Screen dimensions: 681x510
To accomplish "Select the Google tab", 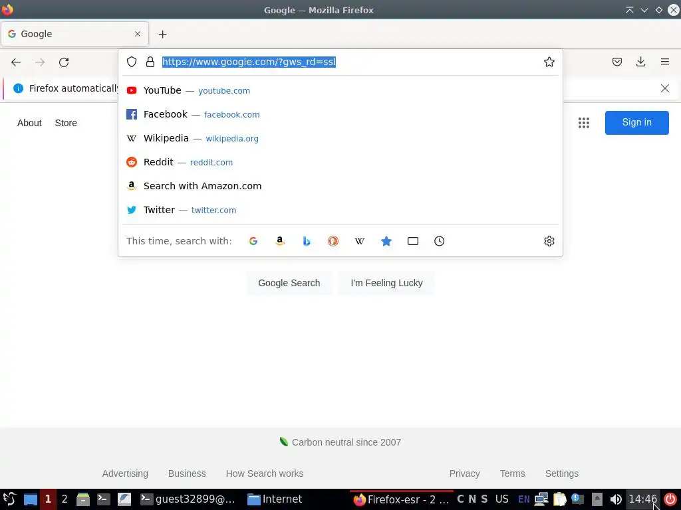I will point(74,34).
